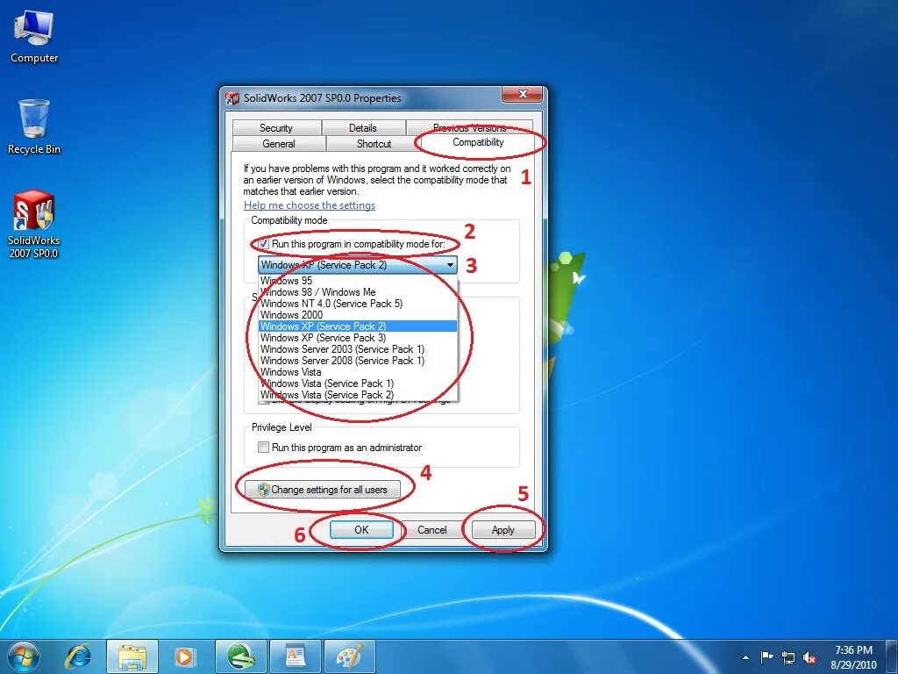Switch to the Details tab

pyautogui.click(x=363, y=128)
